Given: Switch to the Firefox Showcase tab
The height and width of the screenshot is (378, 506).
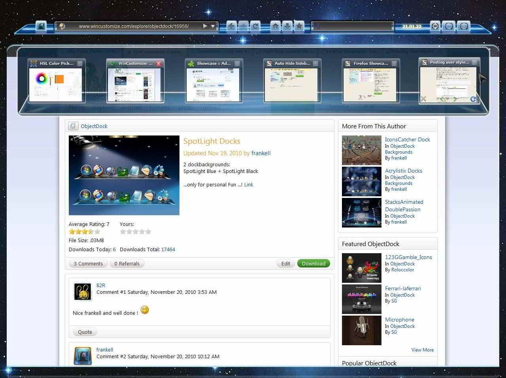Looking at the screenshot, I should tap(371, 81).
